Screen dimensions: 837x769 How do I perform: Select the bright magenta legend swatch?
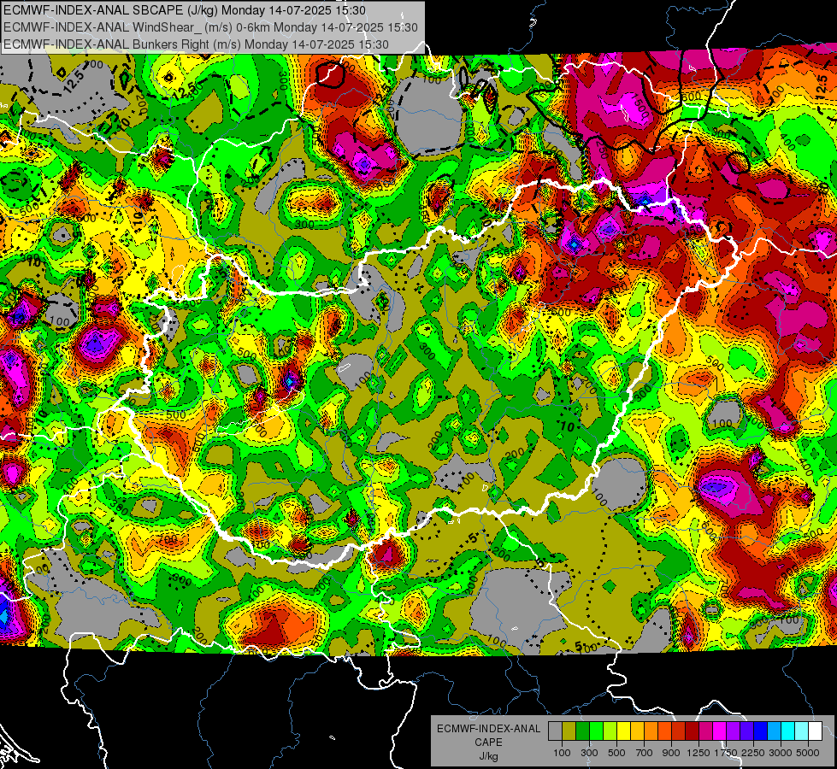[x=720, y=731]
